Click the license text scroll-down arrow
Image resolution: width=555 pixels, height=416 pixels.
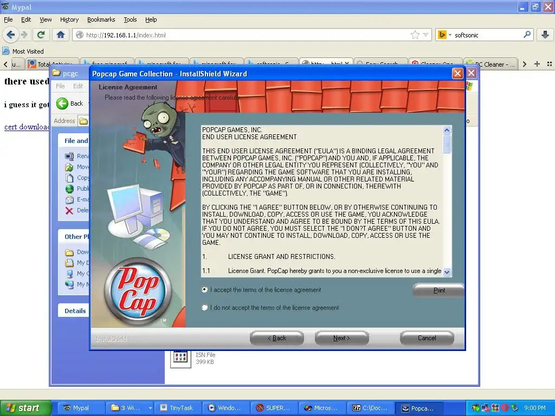447,272
